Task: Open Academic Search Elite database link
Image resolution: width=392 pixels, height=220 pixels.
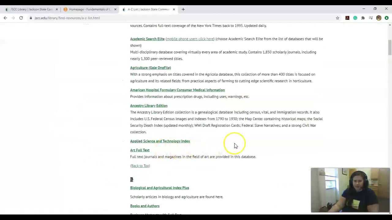Action: [x=147, y=39]
